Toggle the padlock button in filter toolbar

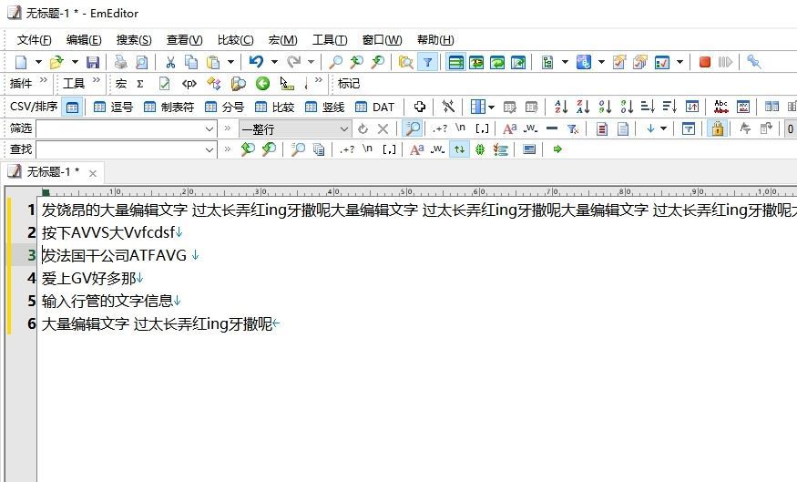[x=717, y=128]
